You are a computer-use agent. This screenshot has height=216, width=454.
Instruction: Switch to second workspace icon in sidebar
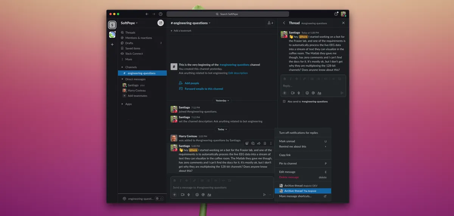(x=112, y=35)
